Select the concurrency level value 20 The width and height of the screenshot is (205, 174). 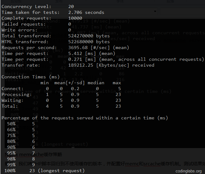pos(71,6)
